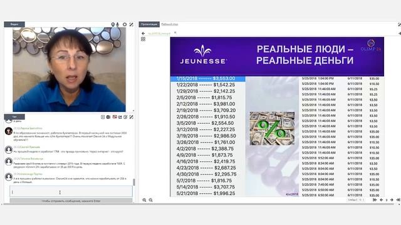
Task: Open video settings gear icon
Action: (x=125, y=24)
